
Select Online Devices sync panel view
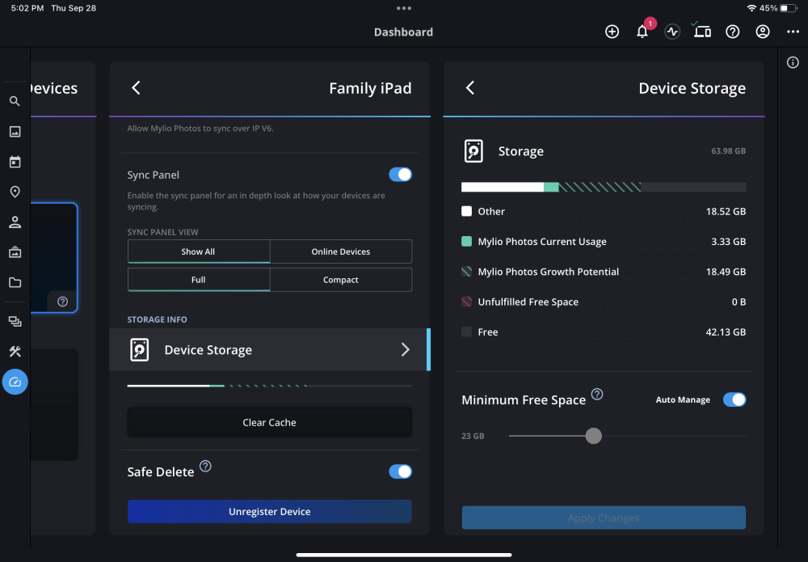pos(341,251)
